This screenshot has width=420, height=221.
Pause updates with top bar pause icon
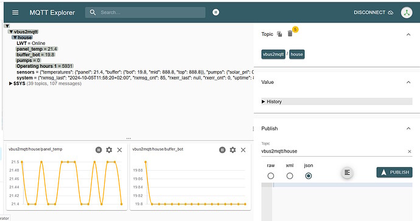point(215,12)
